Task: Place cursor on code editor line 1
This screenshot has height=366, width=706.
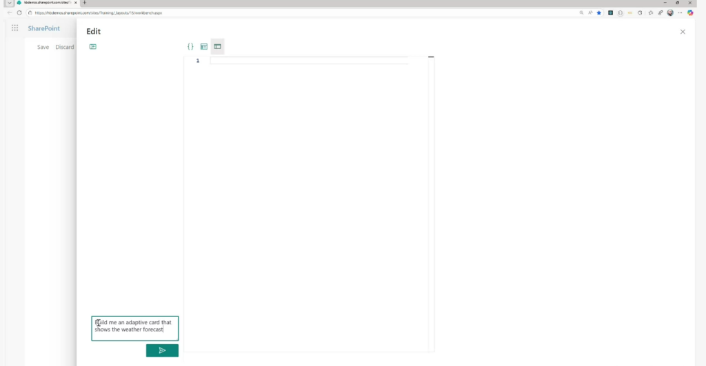Action: tap(309, 61)
